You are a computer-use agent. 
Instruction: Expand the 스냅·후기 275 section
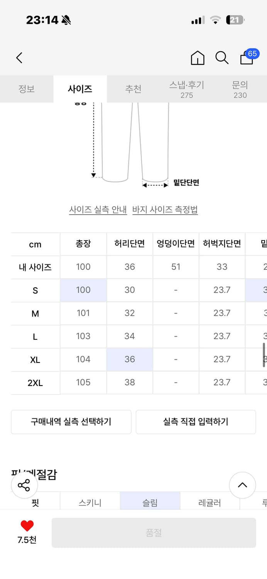tap(187, 89)
